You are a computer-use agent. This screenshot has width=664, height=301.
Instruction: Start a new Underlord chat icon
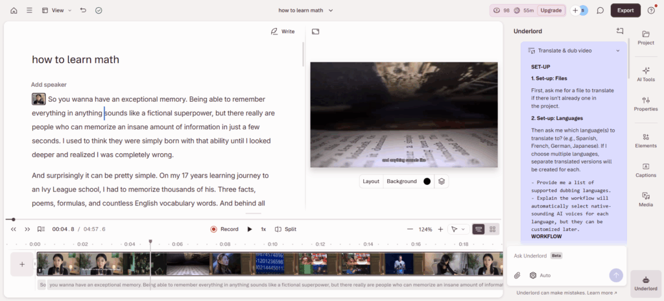pyautogui.click(x=620, y=31)
